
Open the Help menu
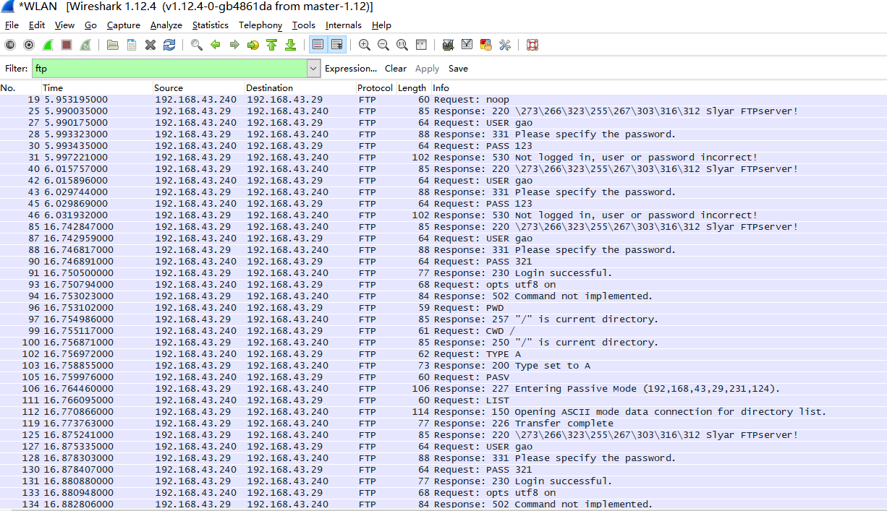tap(381, 25)
